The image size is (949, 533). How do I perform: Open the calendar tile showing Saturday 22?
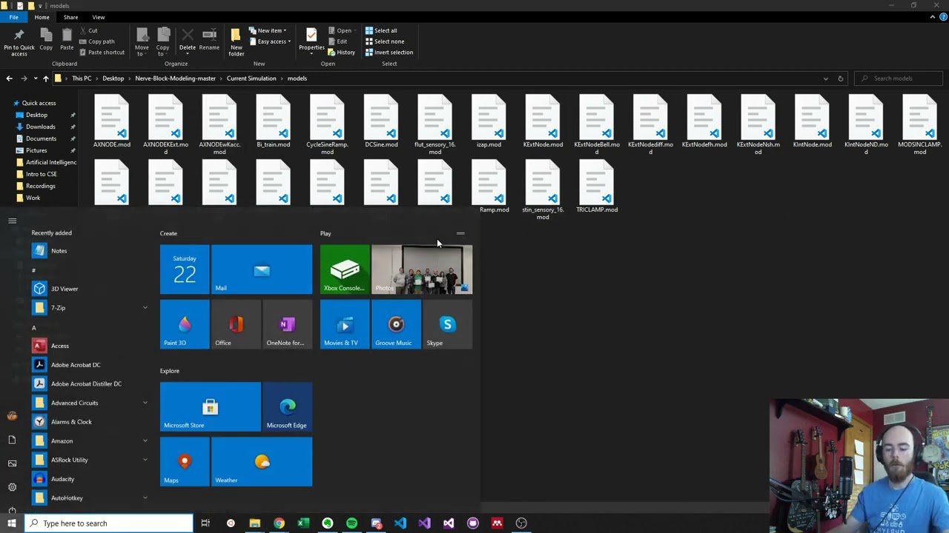point(185,269)
